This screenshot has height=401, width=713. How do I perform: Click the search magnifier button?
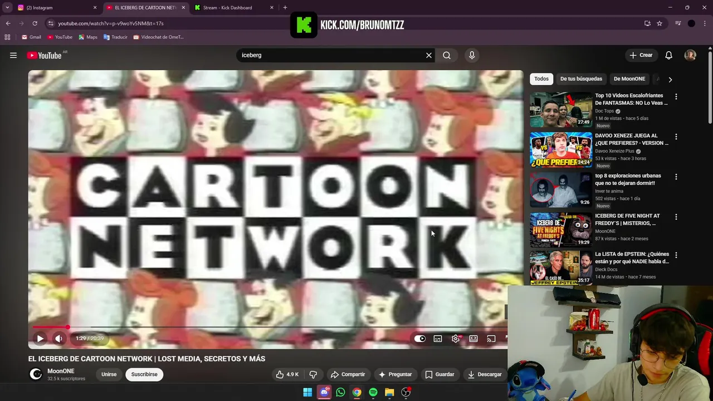coord(447,55)
